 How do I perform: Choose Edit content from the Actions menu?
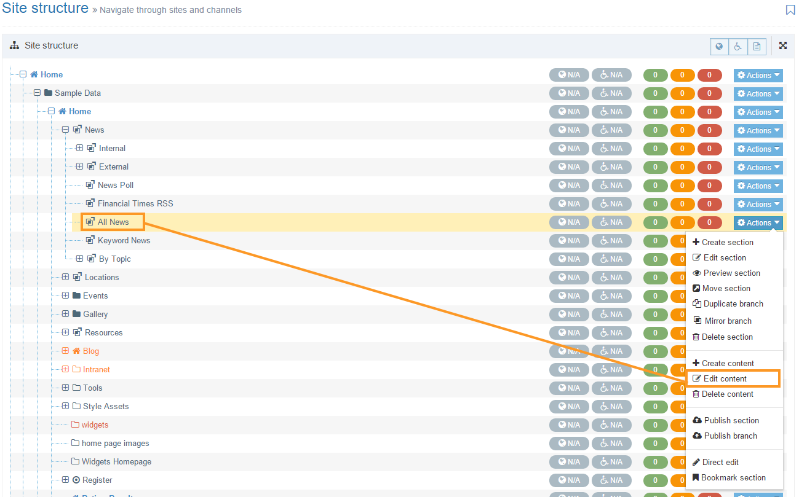tap(725, 378)
